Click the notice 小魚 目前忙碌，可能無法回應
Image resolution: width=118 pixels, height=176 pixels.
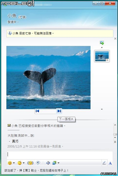point(33,33)
